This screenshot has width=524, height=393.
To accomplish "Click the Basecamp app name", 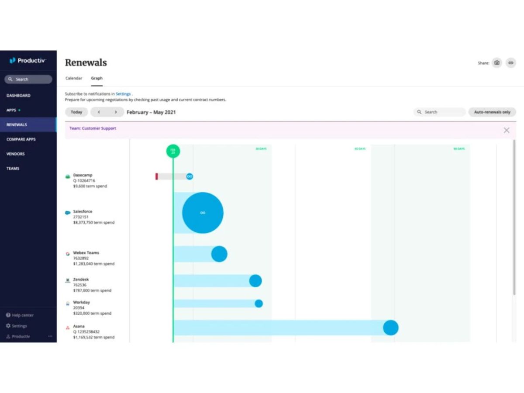I will click(83, 175).
